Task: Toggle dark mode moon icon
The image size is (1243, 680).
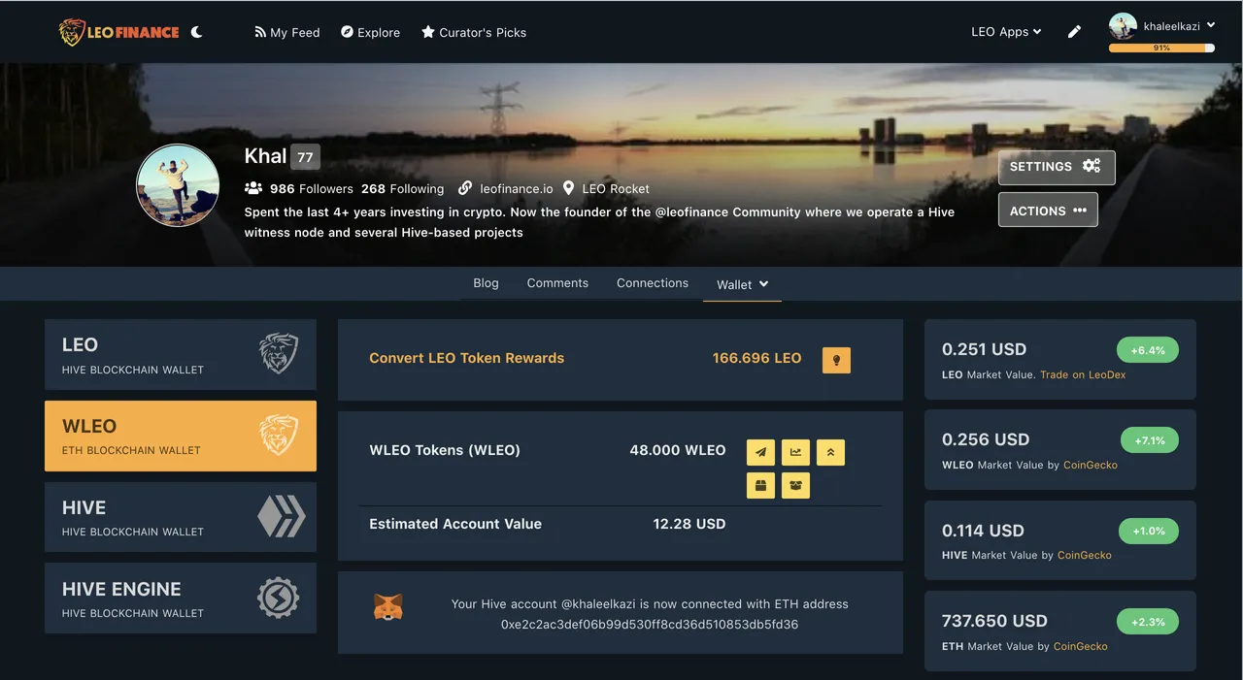Action: click(197, 32)
